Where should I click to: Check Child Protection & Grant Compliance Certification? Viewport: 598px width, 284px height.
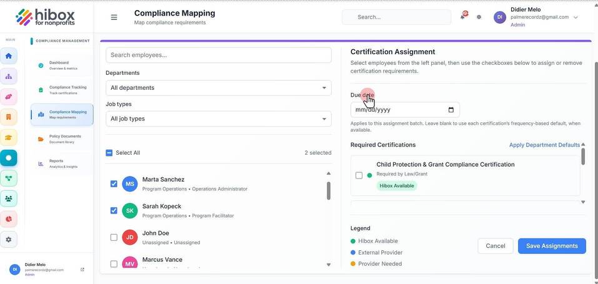coord(359,175)
